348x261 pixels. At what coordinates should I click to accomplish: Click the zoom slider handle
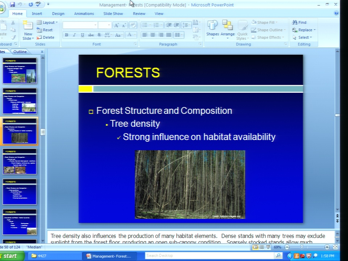[x=301, y=247]
